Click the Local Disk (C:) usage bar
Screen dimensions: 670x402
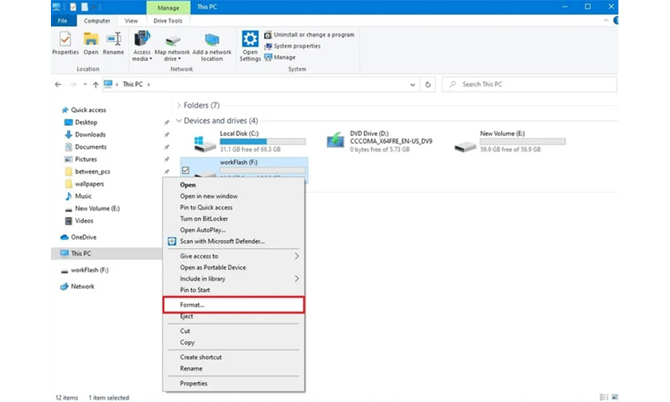point(263,141)
